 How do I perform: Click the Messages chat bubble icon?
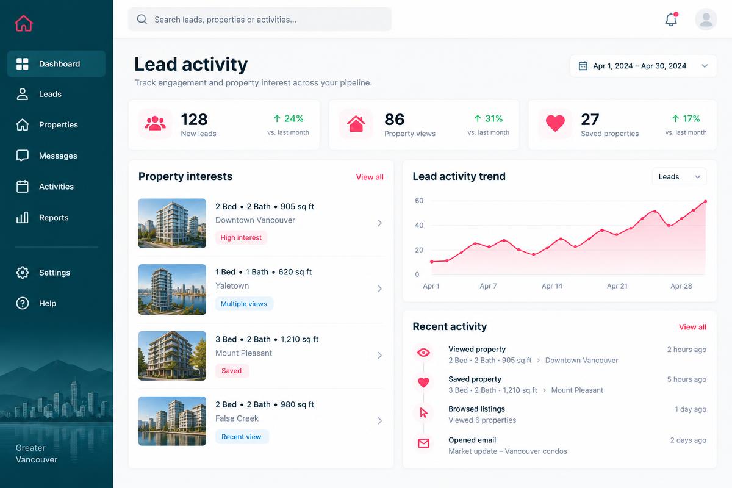pyautogui.click(x=23, y=156)
